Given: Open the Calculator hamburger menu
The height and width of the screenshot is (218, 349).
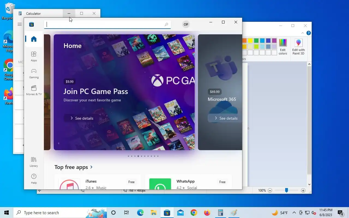Looking at the screenshot, I should (20, 24).
